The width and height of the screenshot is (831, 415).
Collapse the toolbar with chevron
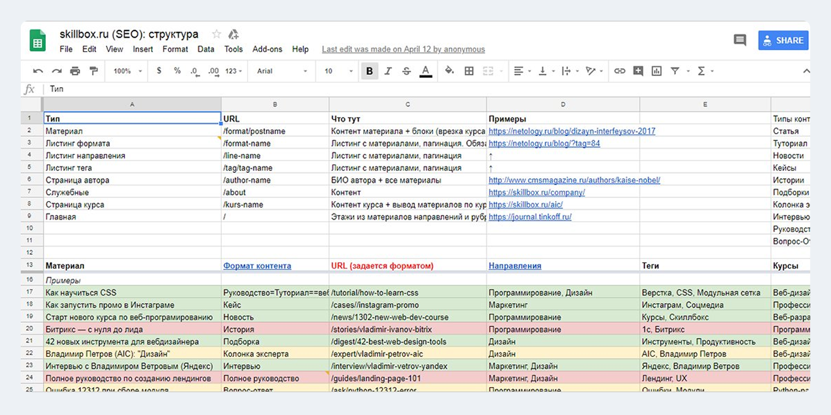[806, 71]
